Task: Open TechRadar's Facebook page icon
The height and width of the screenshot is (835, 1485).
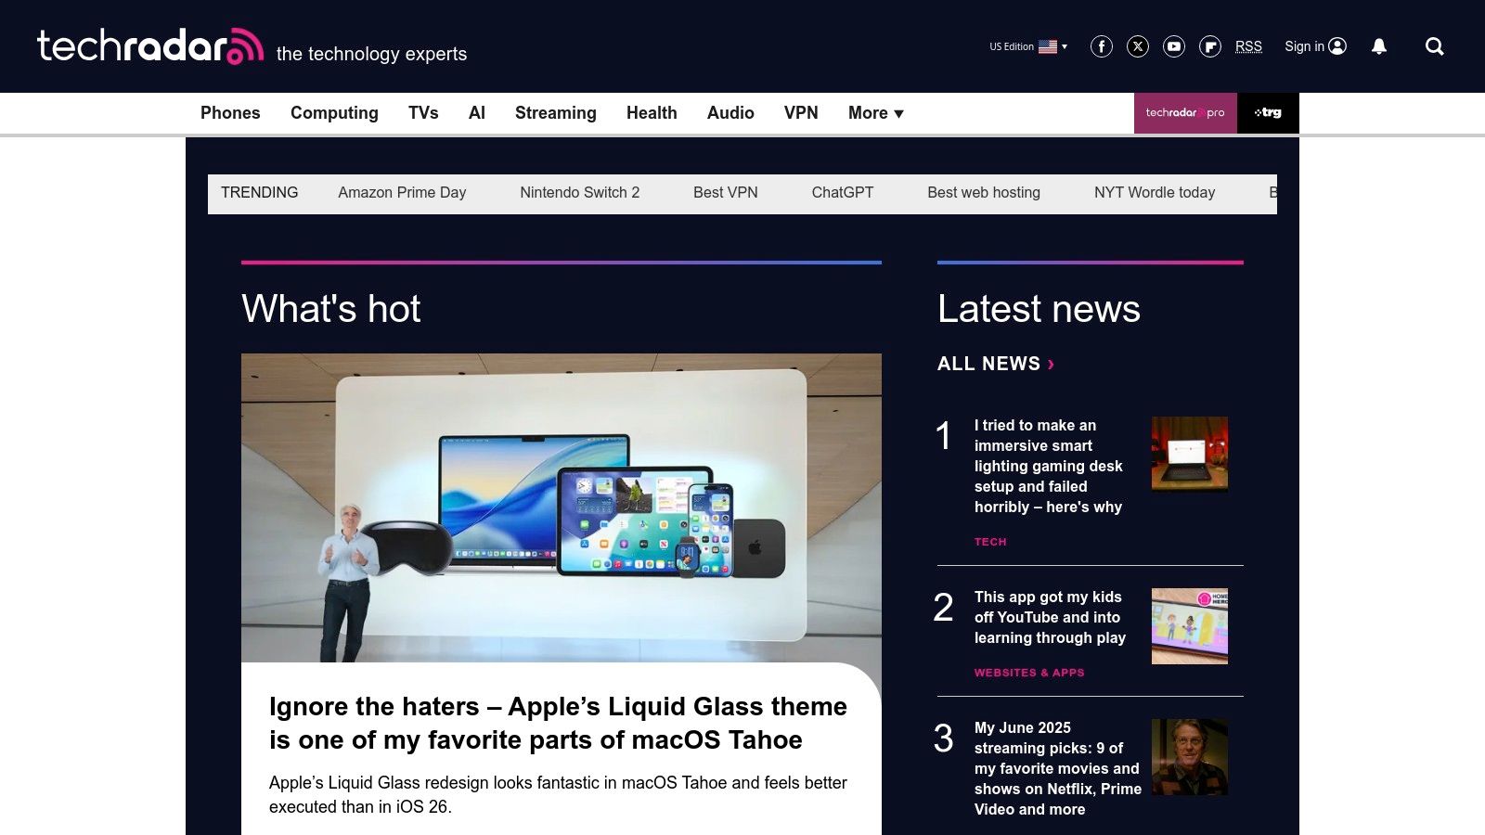Action: tap(1102, 46)
